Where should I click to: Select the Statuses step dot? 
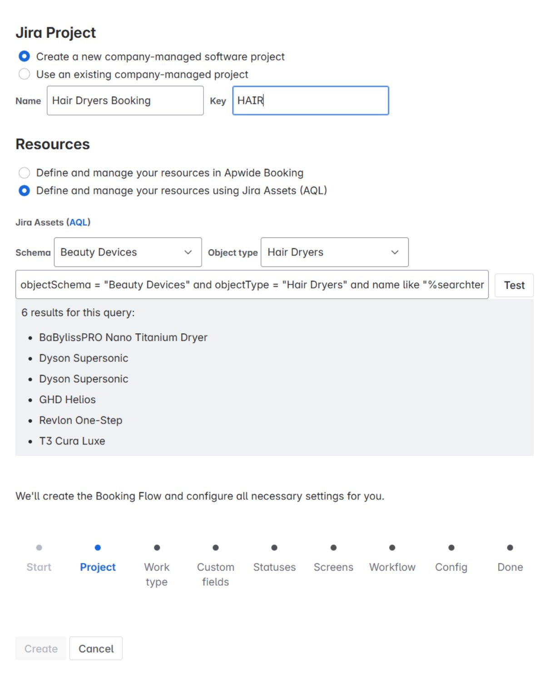[x=274, y=548]
